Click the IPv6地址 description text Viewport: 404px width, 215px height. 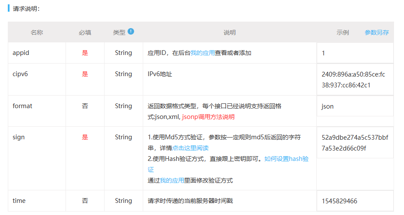tap(160, 74)
